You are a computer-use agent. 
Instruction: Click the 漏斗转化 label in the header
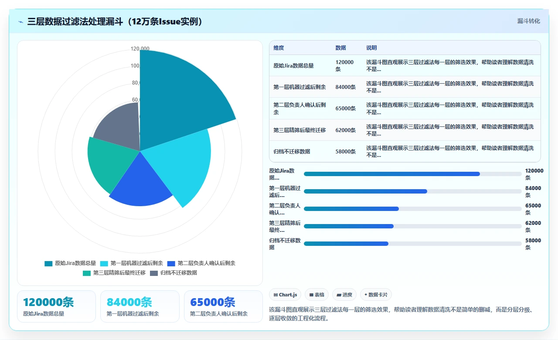click(x=528, y=21)
